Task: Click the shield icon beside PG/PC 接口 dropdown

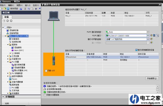Action: point(151,36)
